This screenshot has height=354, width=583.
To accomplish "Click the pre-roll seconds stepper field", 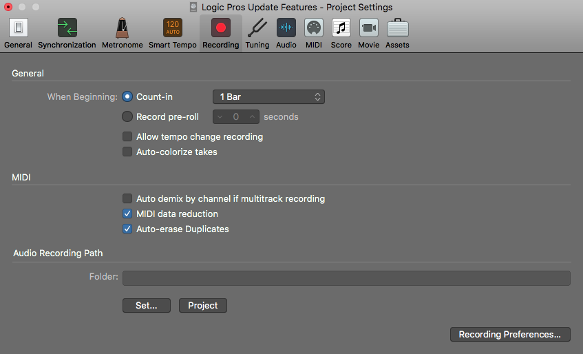I will 236,117.
